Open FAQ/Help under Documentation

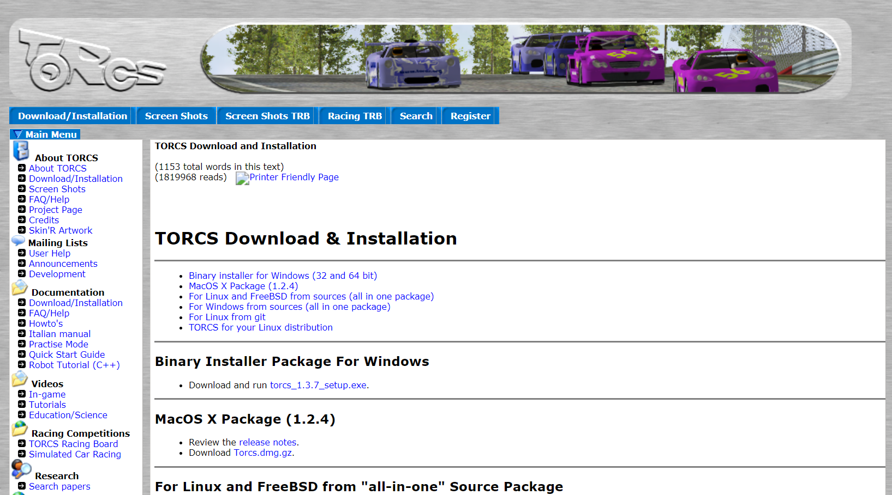[x=49, y=313]
